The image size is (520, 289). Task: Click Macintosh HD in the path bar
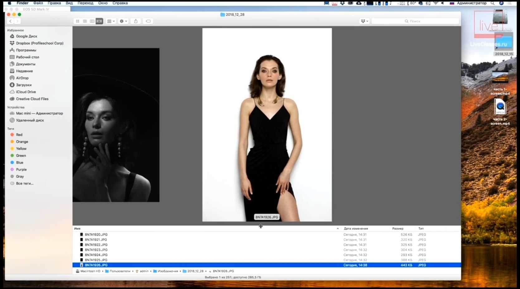point(88,271)
